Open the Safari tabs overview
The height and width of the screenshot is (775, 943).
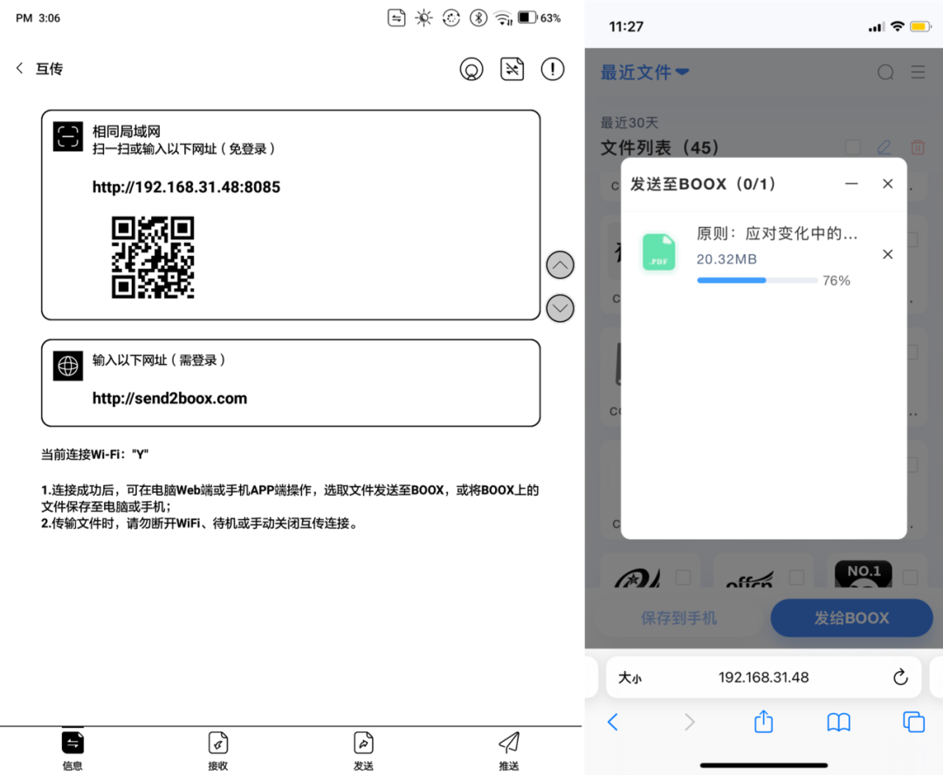coord(913,722)
